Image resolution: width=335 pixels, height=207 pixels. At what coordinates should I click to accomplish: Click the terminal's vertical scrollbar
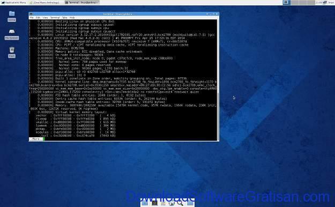click(x=218, y=80)
